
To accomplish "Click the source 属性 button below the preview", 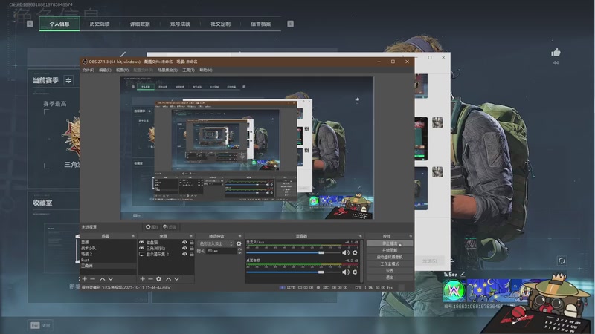I will 152,227.
